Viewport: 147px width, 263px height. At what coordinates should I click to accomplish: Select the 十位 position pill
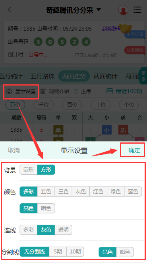point(101,105)
